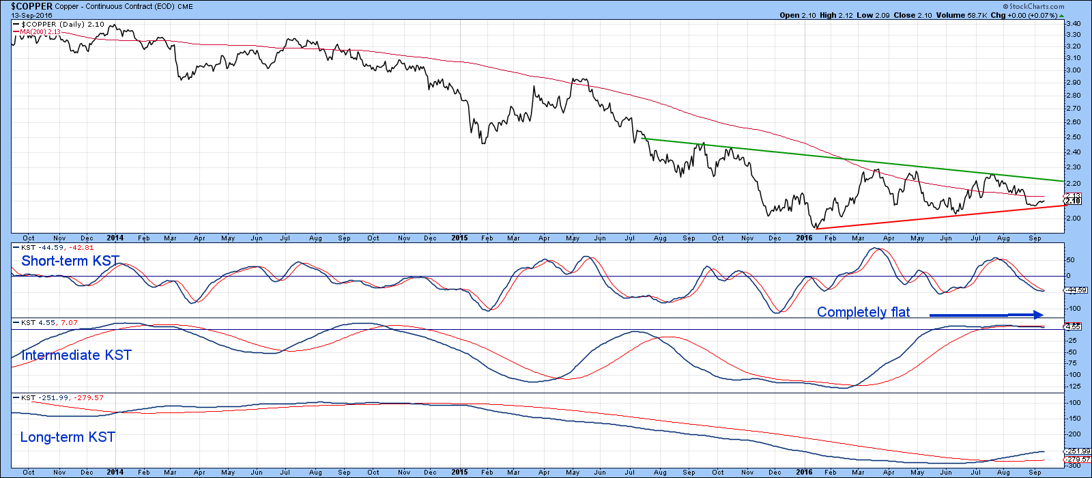
Task: Click the 3.40 label on the price axis
Action: pos(1074,23)
